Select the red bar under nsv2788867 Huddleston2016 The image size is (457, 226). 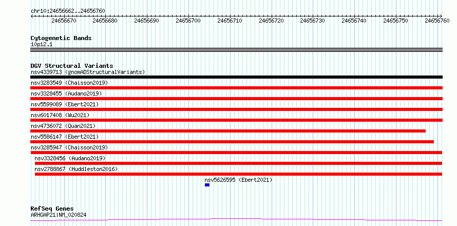[x=238, y=174]
